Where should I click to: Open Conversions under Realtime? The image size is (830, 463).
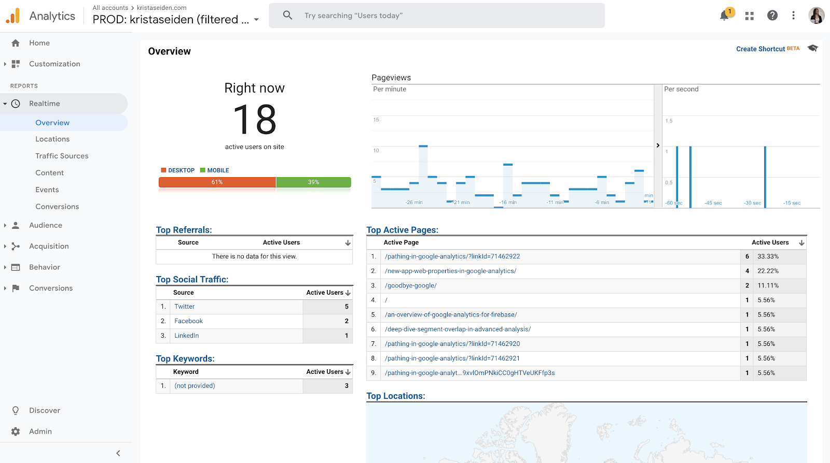57,207
